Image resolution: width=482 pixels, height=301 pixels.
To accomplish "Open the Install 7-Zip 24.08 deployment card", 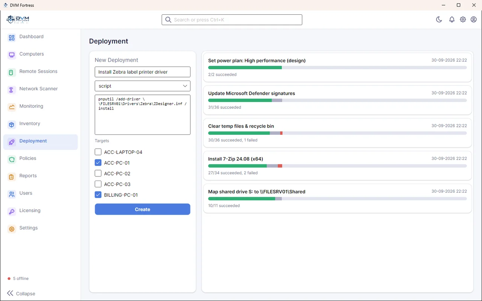I will point(337,166).
